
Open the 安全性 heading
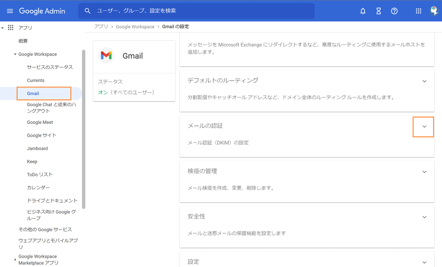196,216
